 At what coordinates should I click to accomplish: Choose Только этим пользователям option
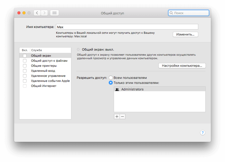110,83
